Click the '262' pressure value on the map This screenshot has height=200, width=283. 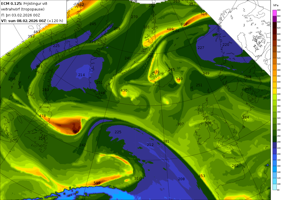tap(235, 166)
